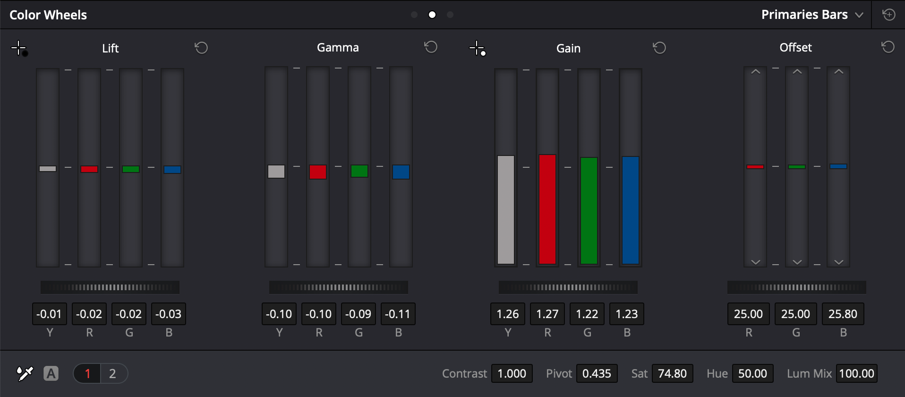
Task: Click the reset all grades icon
Action: pyautogui.click(x=889, y=15)
